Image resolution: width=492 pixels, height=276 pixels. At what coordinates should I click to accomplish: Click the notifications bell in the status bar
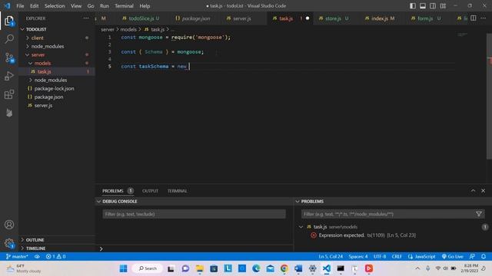[x=484, y=256]
